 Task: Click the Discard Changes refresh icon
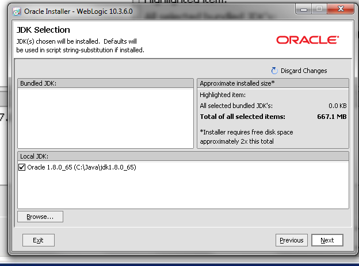tap(274, 71)
